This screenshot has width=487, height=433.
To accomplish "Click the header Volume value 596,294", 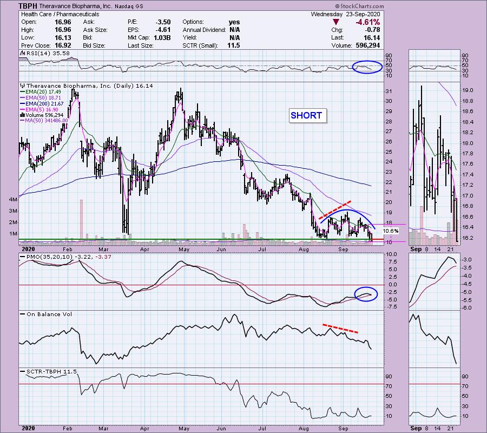I will [x=367, y=45].
